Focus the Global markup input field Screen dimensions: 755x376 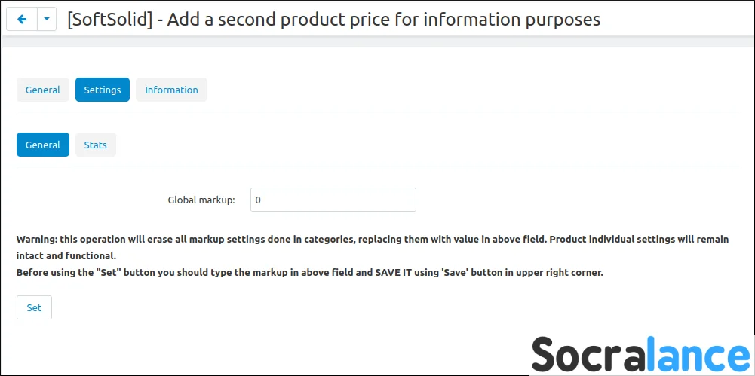coord(333,200)
